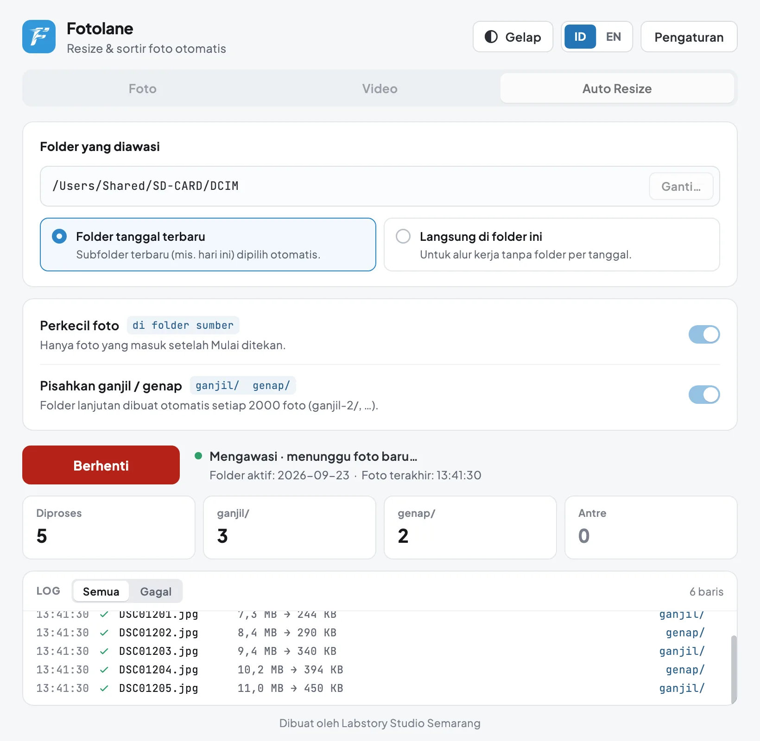Click the genap/ destination of the DSC01202.jpg row
Screen dimensions: 760x741
685,633
